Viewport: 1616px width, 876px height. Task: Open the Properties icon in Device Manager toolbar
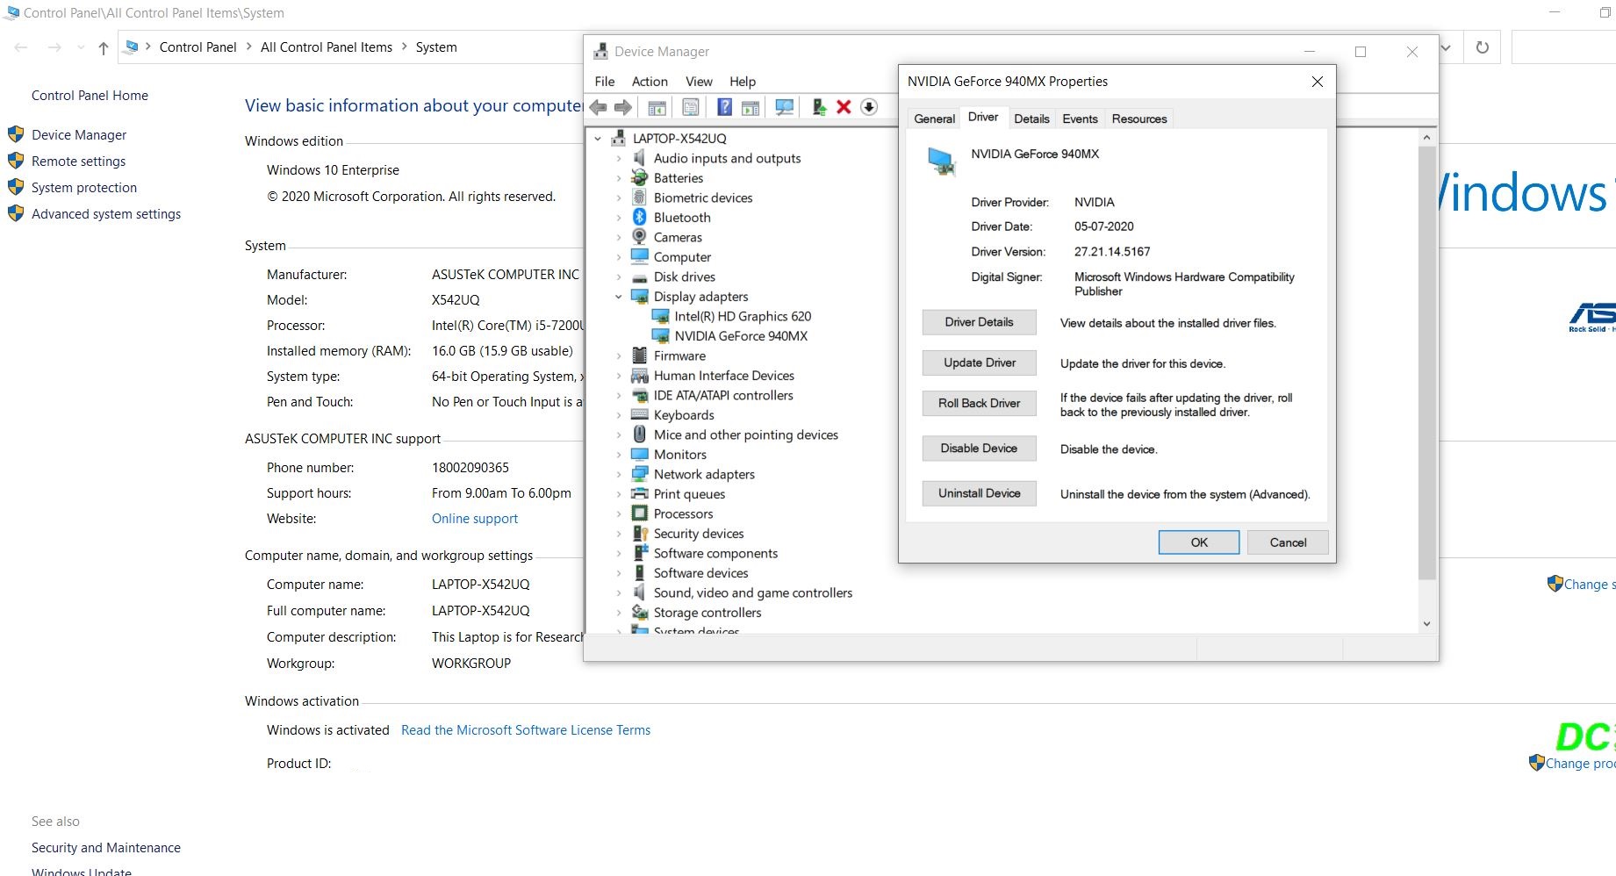(x=691, y=107)
